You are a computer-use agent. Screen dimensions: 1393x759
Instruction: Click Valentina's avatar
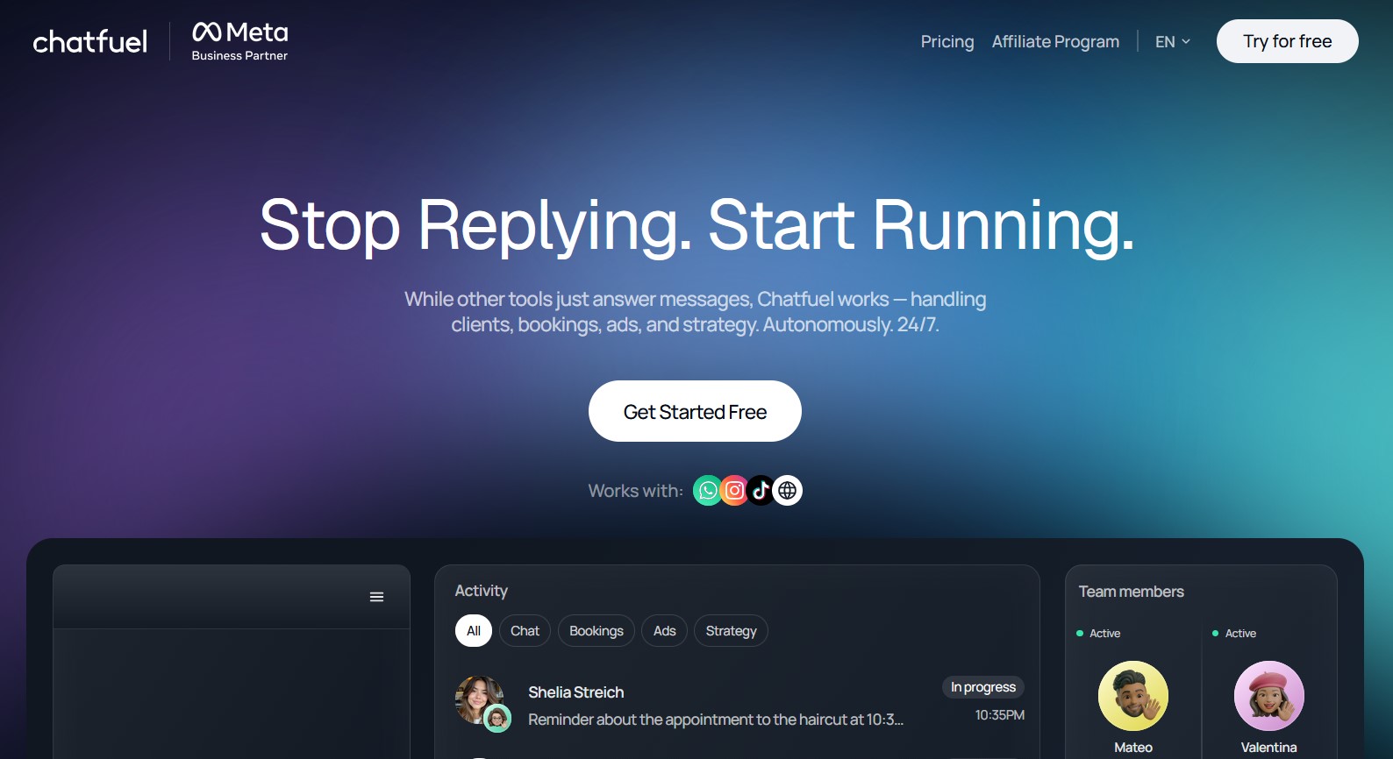point(1269,696)
